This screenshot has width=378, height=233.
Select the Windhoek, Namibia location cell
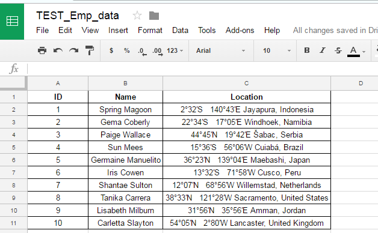[x=247, y=122]
